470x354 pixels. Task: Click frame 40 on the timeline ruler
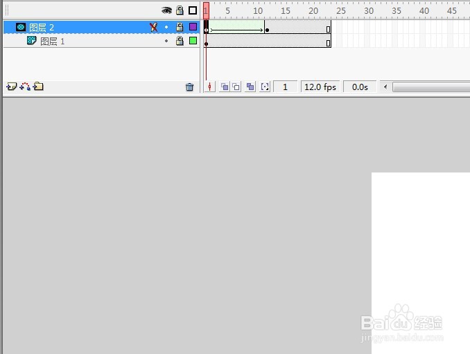pos(424,11)
